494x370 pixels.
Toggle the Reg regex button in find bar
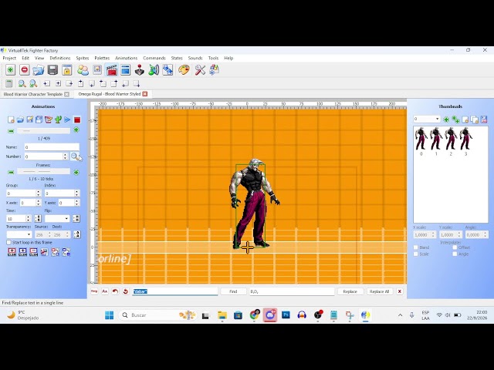tap(94, 291)
